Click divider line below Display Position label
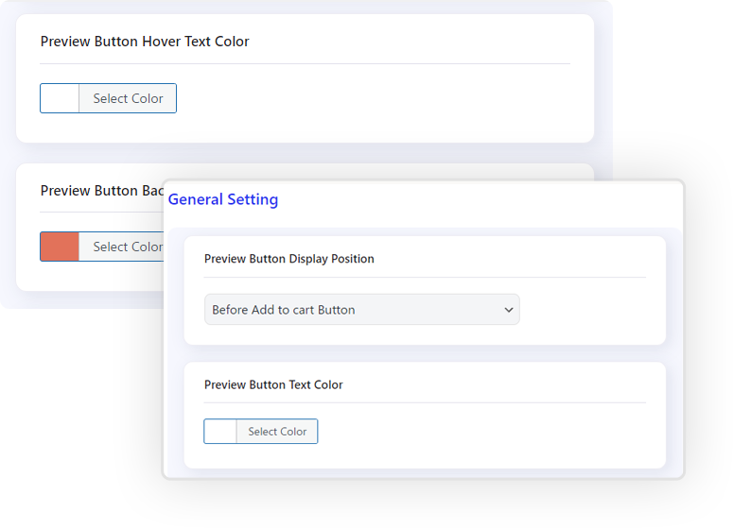 pos(425,278)
